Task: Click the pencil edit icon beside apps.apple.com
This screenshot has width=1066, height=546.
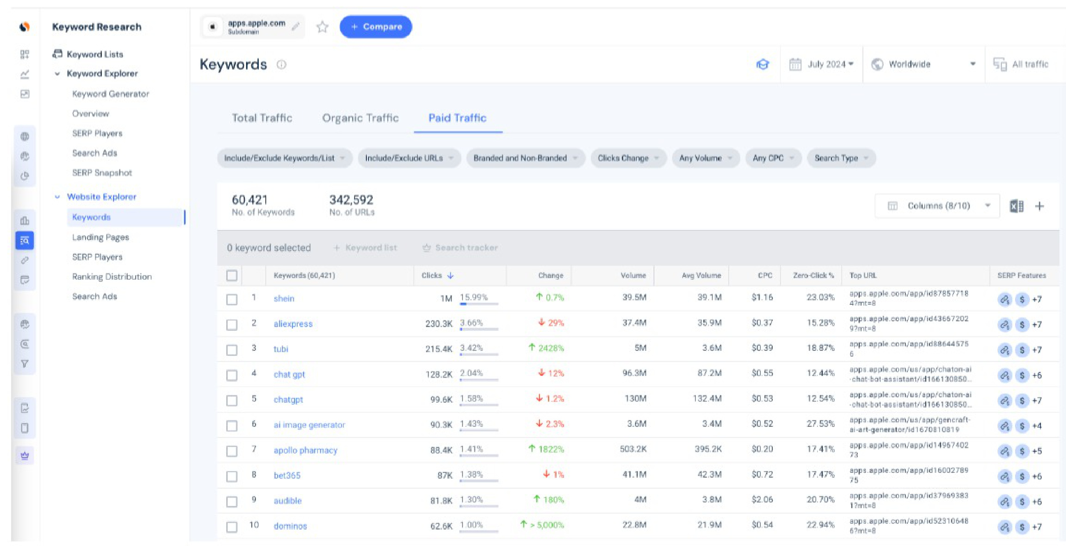Action: click(295, 27)
